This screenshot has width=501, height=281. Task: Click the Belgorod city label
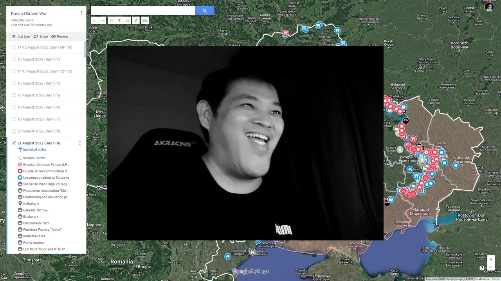[398, 86]
